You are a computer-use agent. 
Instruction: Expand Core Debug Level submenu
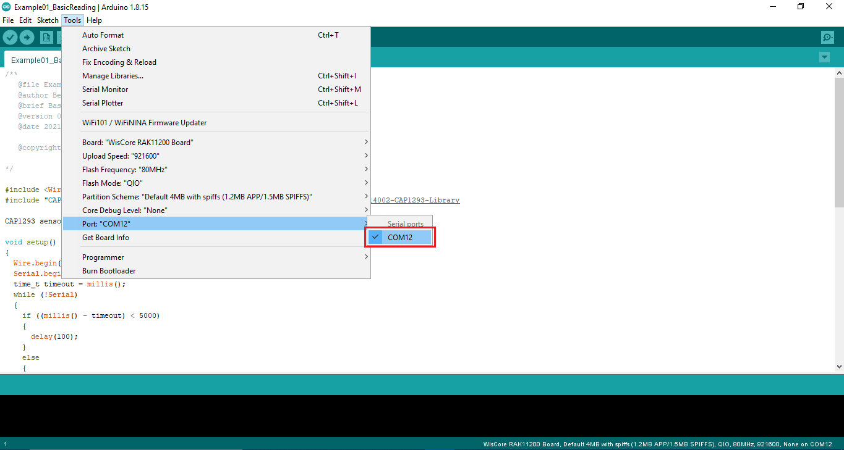click(216, 210)
